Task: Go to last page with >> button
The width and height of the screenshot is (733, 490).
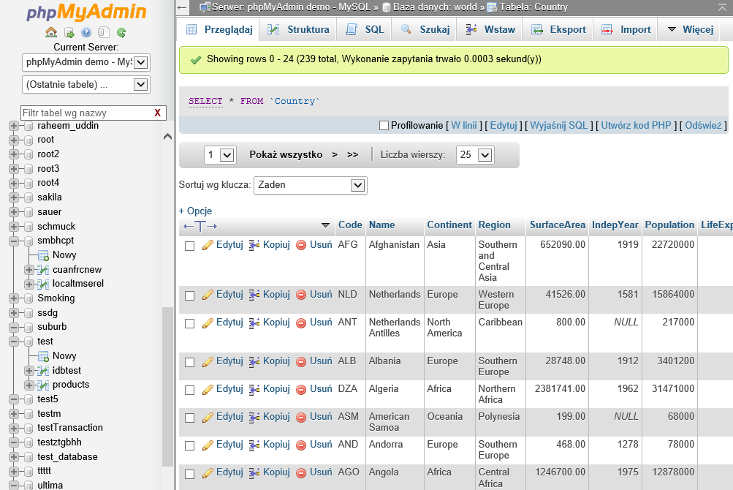Action: pos(352,155)
